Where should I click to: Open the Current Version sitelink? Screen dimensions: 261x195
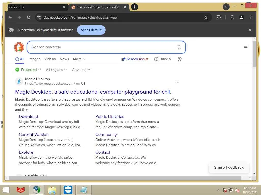34,135
